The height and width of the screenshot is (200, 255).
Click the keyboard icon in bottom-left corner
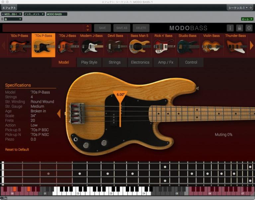click(6, 198)
